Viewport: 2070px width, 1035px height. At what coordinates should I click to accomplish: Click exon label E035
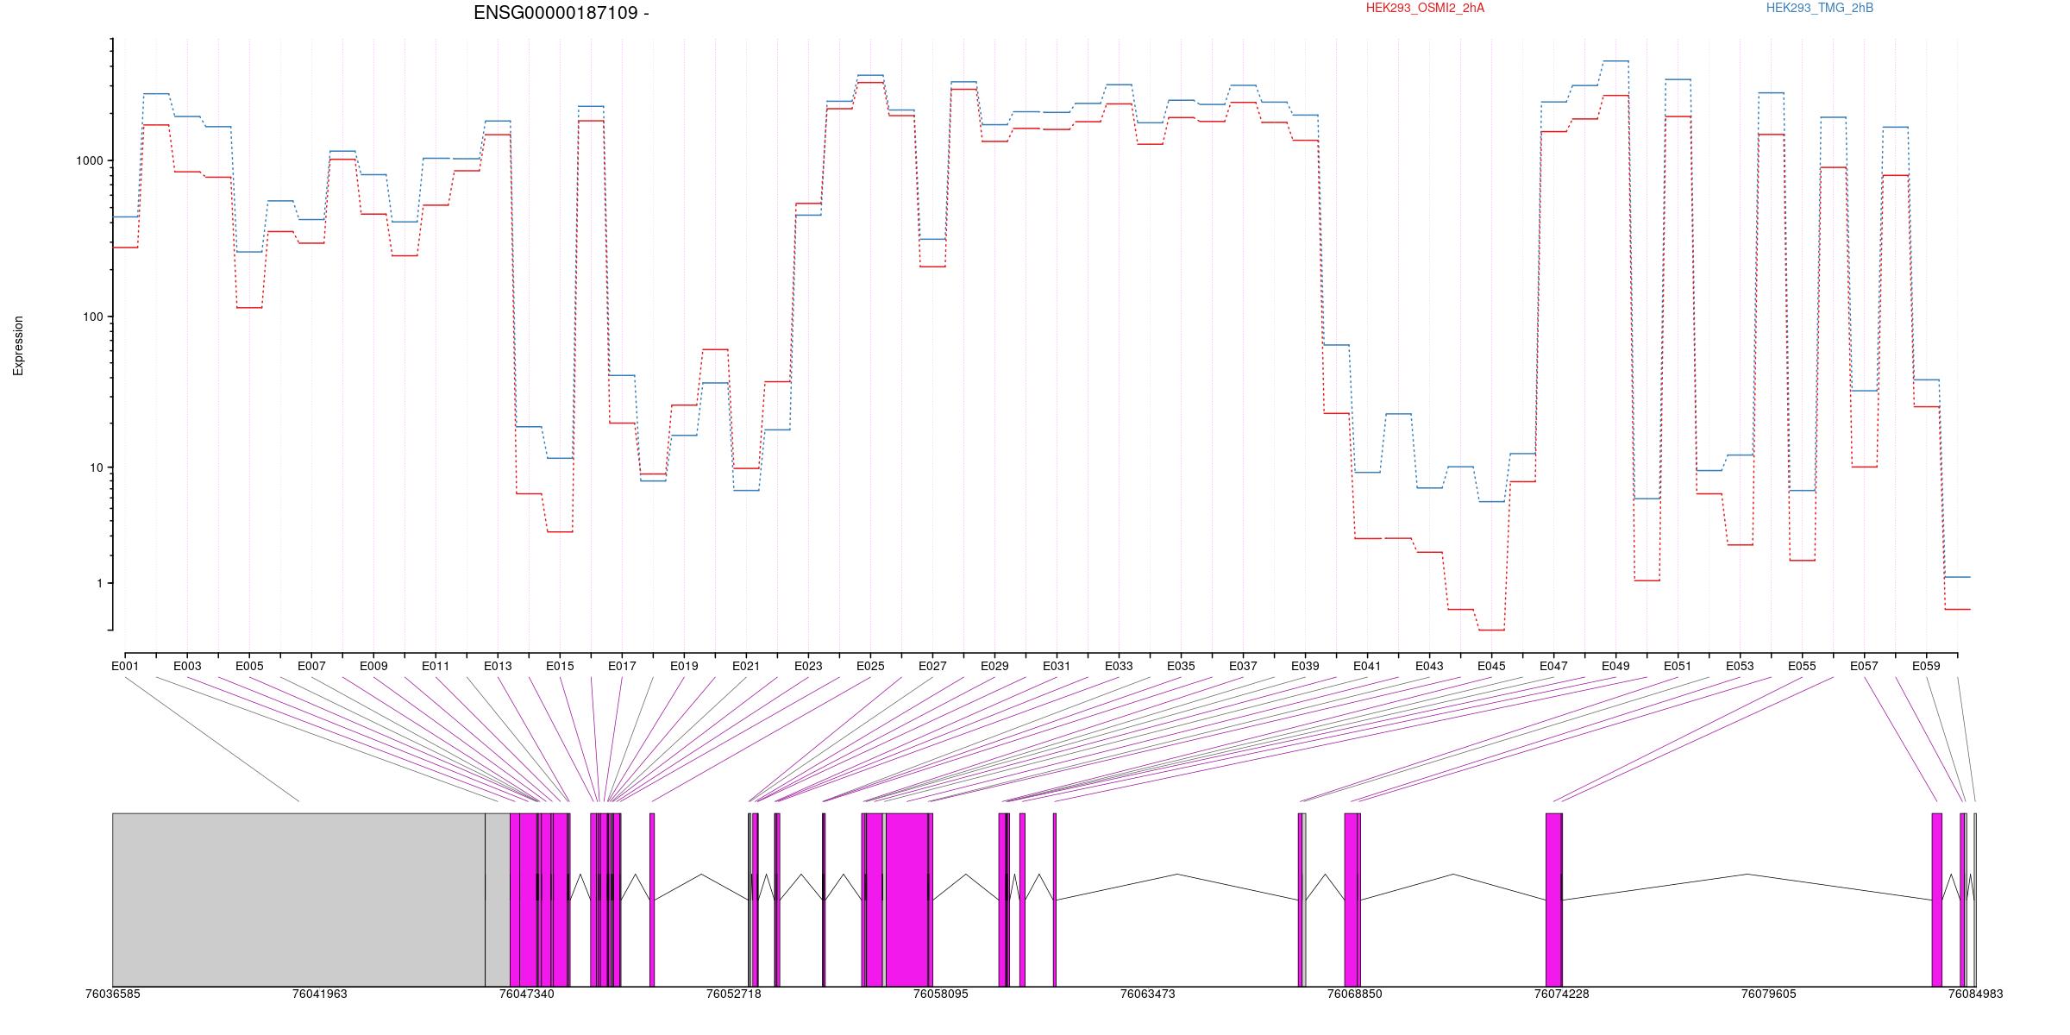1181,666
